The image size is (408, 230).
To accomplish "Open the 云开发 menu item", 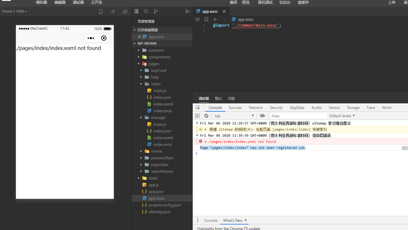I will [97, 2].
